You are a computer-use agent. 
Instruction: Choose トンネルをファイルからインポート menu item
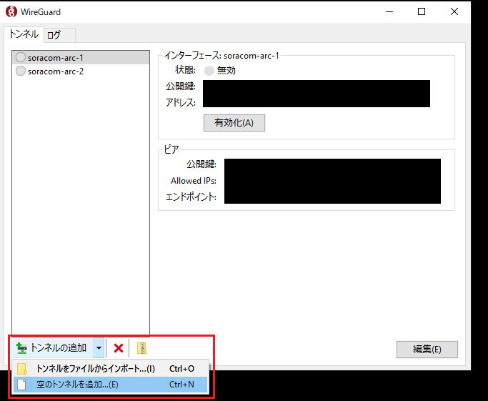111,369
